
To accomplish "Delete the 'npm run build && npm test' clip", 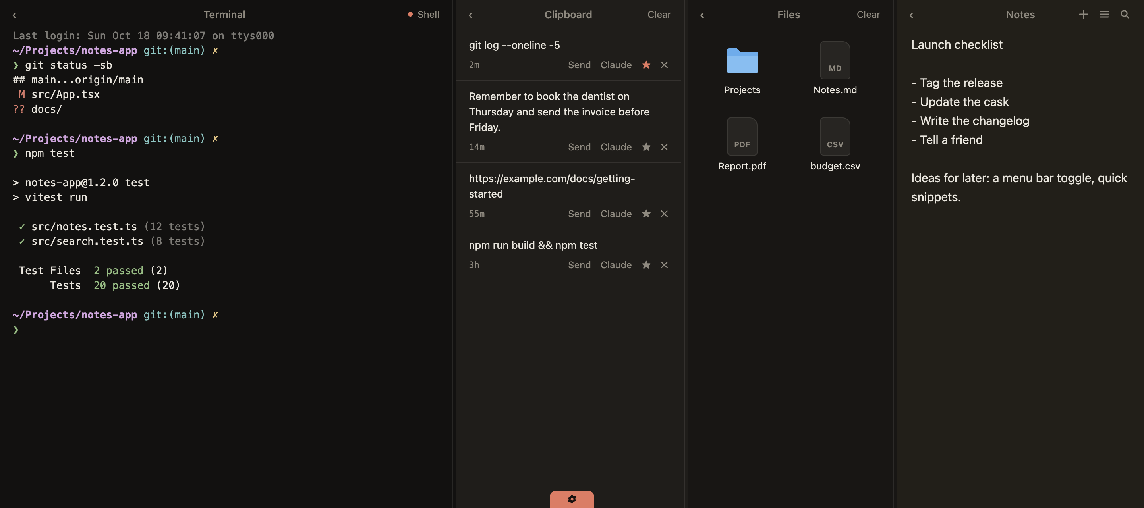I will point(665,265).
